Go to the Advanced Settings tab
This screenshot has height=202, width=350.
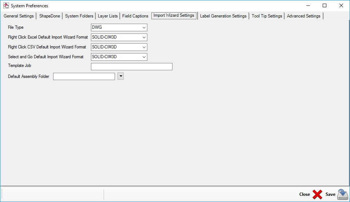303,16
